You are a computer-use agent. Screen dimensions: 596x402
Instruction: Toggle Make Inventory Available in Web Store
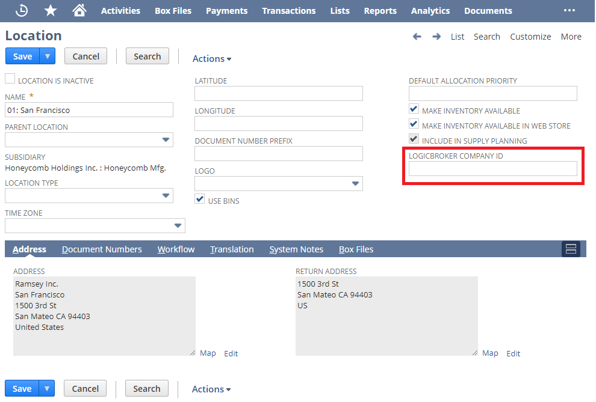click(x=414, y=124)
